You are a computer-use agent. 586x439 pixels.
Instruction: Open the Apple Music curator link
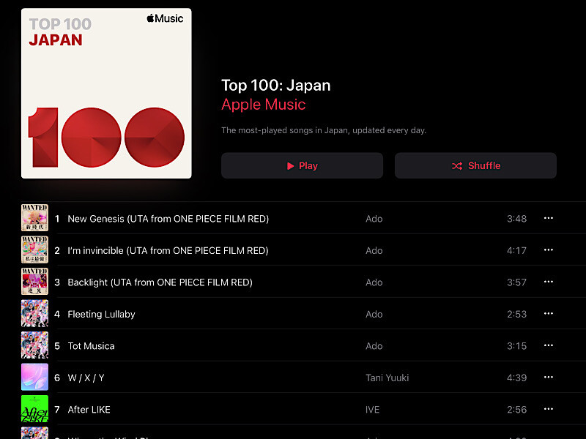pyautogui.click(x=264, y=105)
